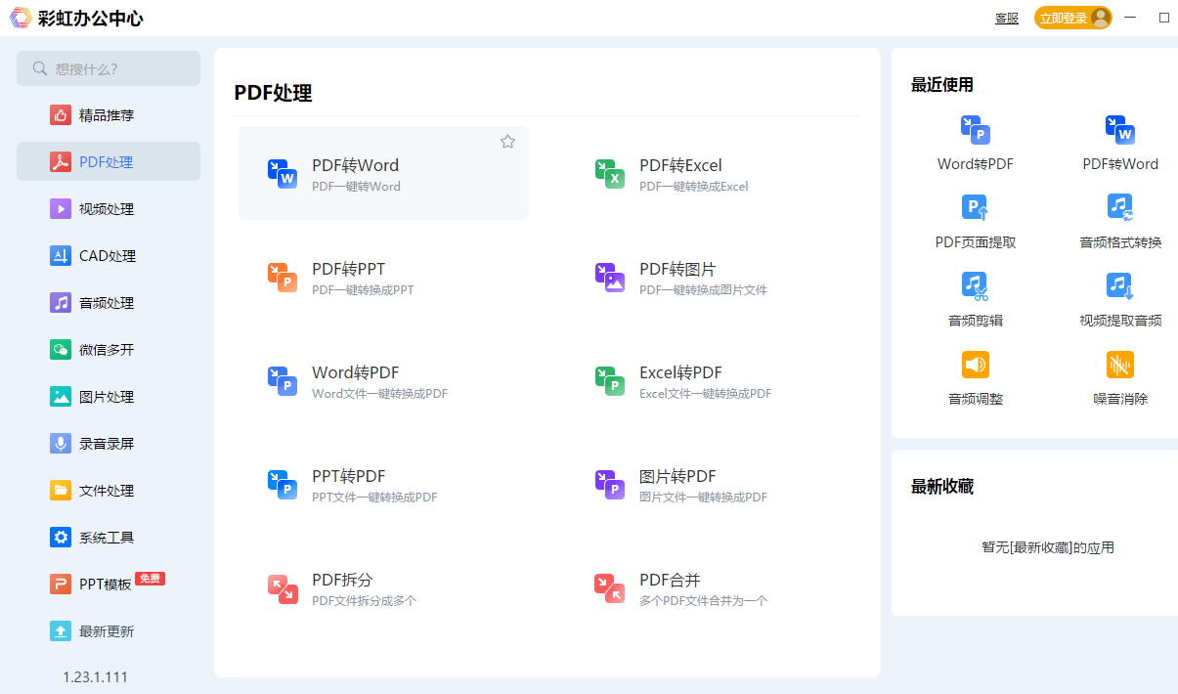Open the PDF转图片 tool icon

610,278
